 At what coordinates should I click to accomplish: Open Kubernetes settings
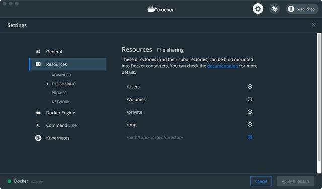[58, 138]
